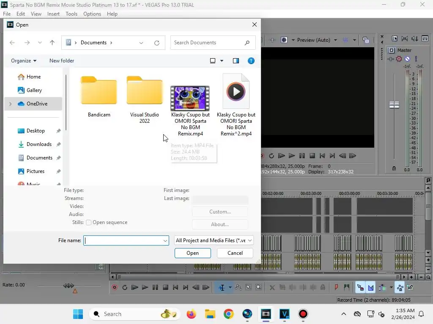The height and width of the screenshot is (324, 433).
Task: Open the Insert menu
Action: (x=53, y=14)
